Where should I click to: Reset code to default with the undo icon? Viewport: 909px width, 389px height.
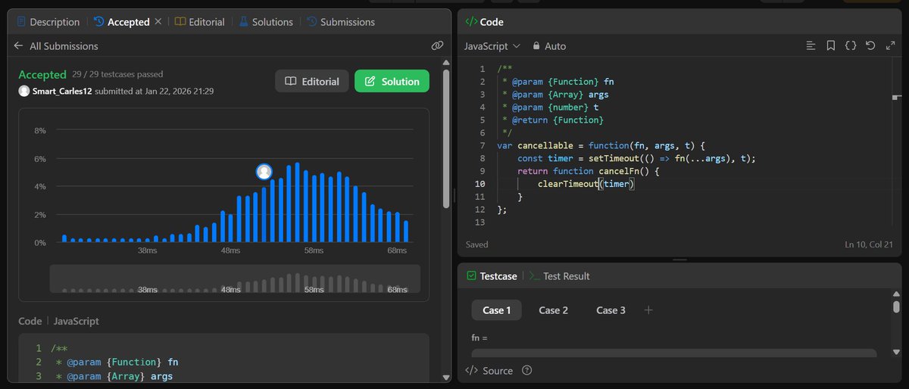pos(870,46)
